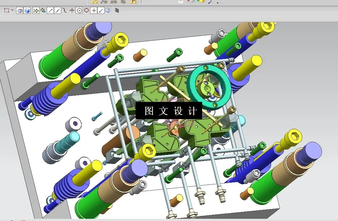Screen dimensions: 338x221
Task: Click the Point on Curve snap icon
Action: pyautogui.click(x=100, y=10)
